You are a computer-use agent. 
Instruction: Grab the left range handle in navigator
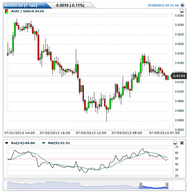coord(141,185)
